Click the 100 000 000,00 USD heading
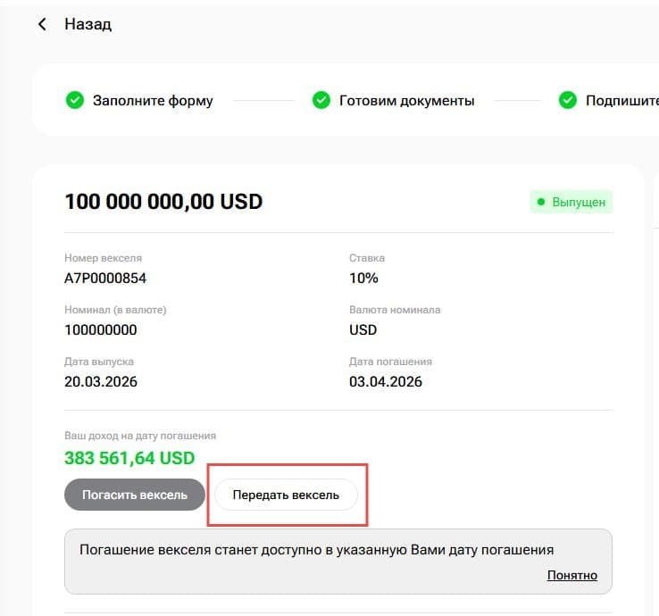659x616 pixels. [163, 202]
